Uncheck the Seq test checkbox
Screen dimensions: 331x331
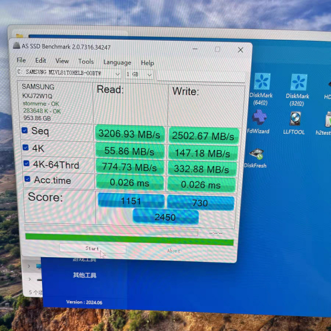[25, 131]
